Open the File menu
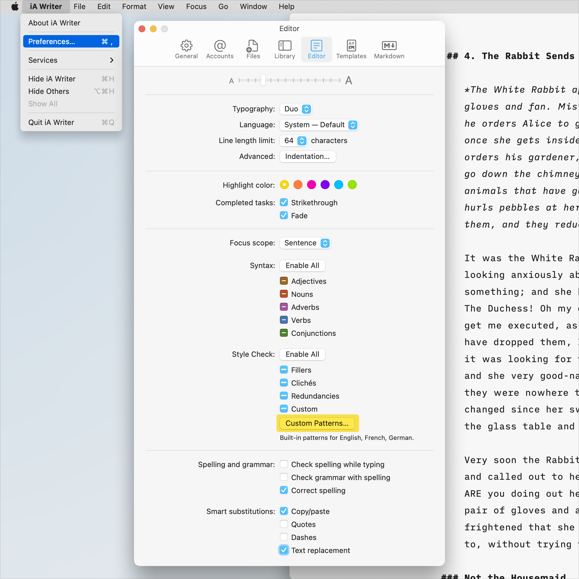The height and width of the screenshot is (579, 579). coord(79,7)
